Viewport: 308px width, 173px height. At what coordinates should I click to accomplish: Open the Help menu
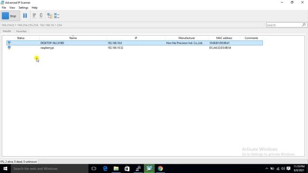click(x=35, y=8)
